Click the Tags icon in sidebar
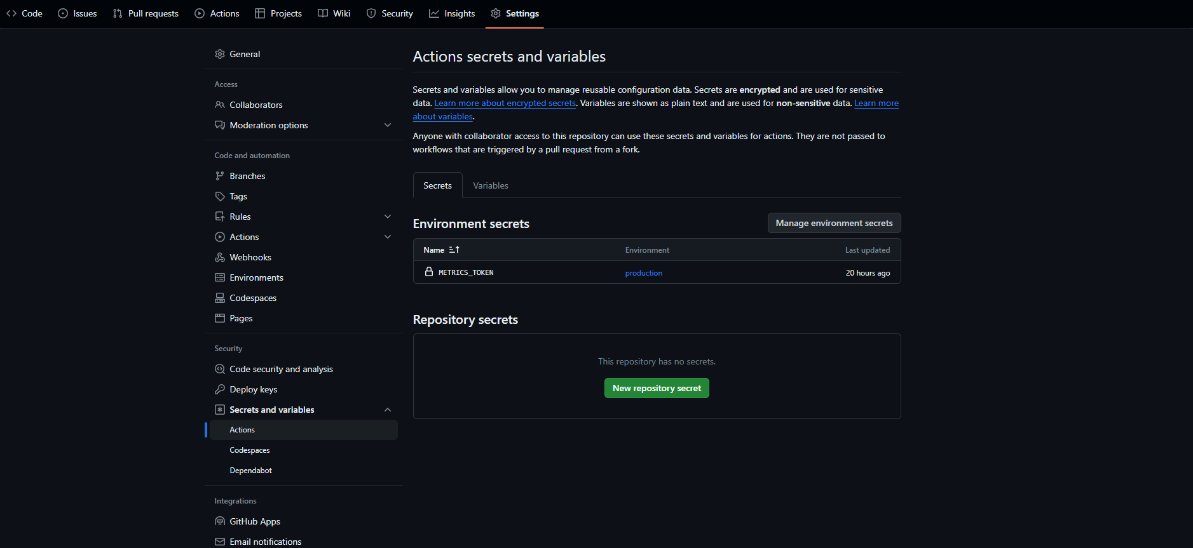The width and height of the screenshot is (1193, 548). [220, 196]
